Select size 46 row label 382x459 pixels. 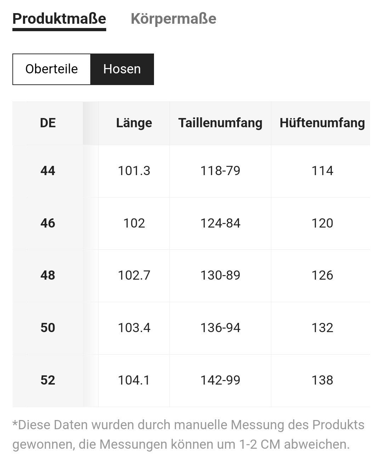tap(48, 223)
